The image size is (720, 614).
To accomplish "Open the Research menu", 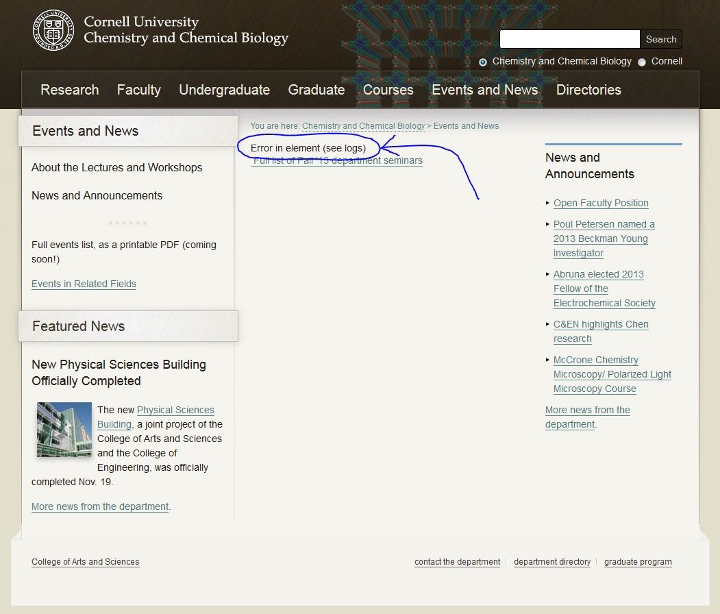I will tap(70, 90).
